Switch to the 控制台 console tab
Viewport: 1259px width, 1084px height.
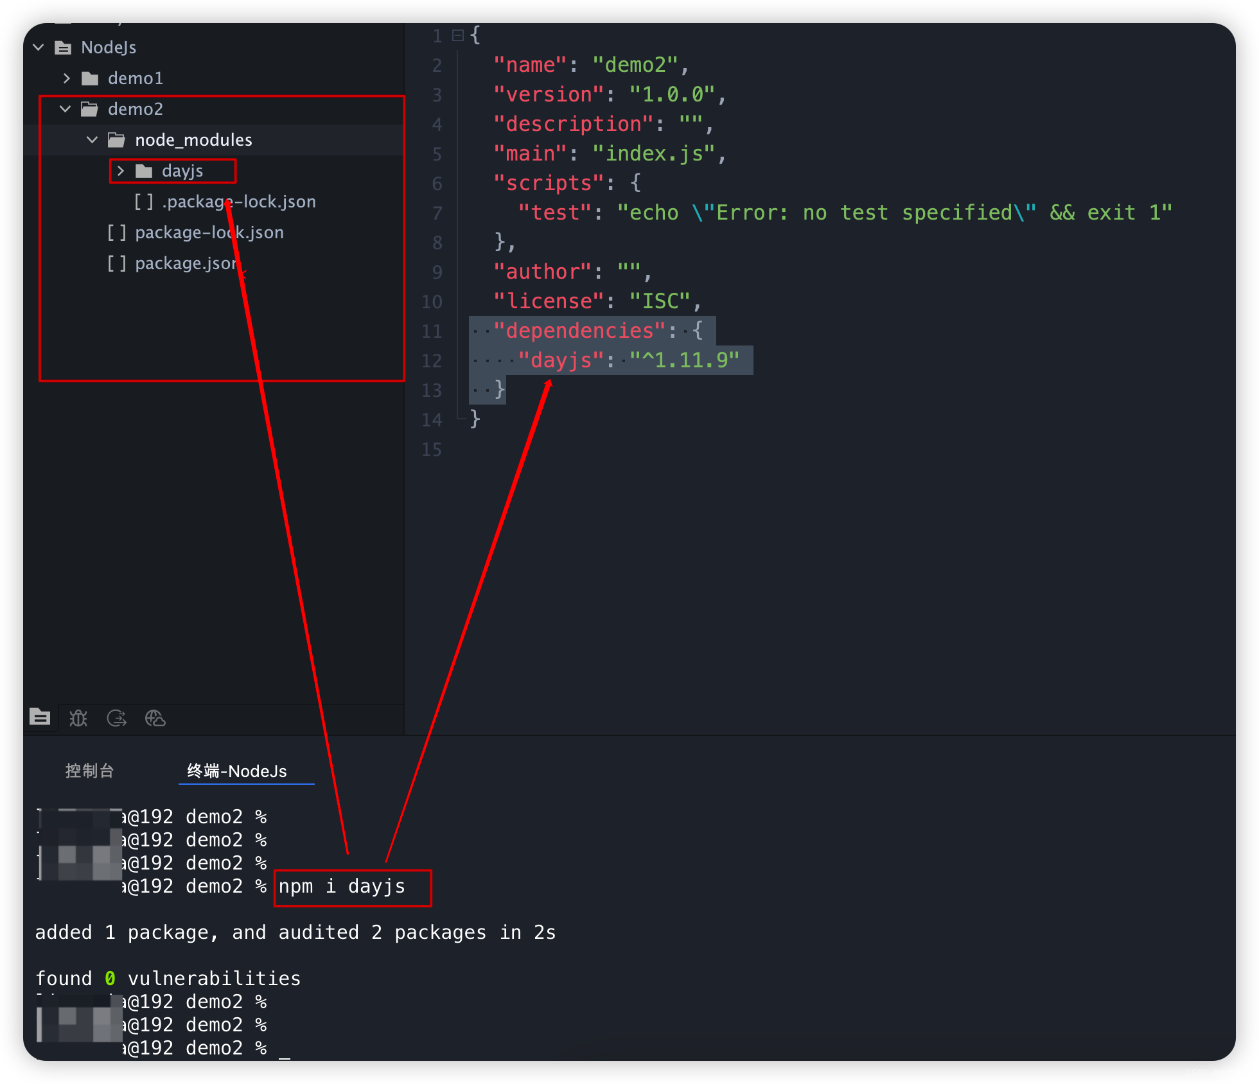(90, 771)
